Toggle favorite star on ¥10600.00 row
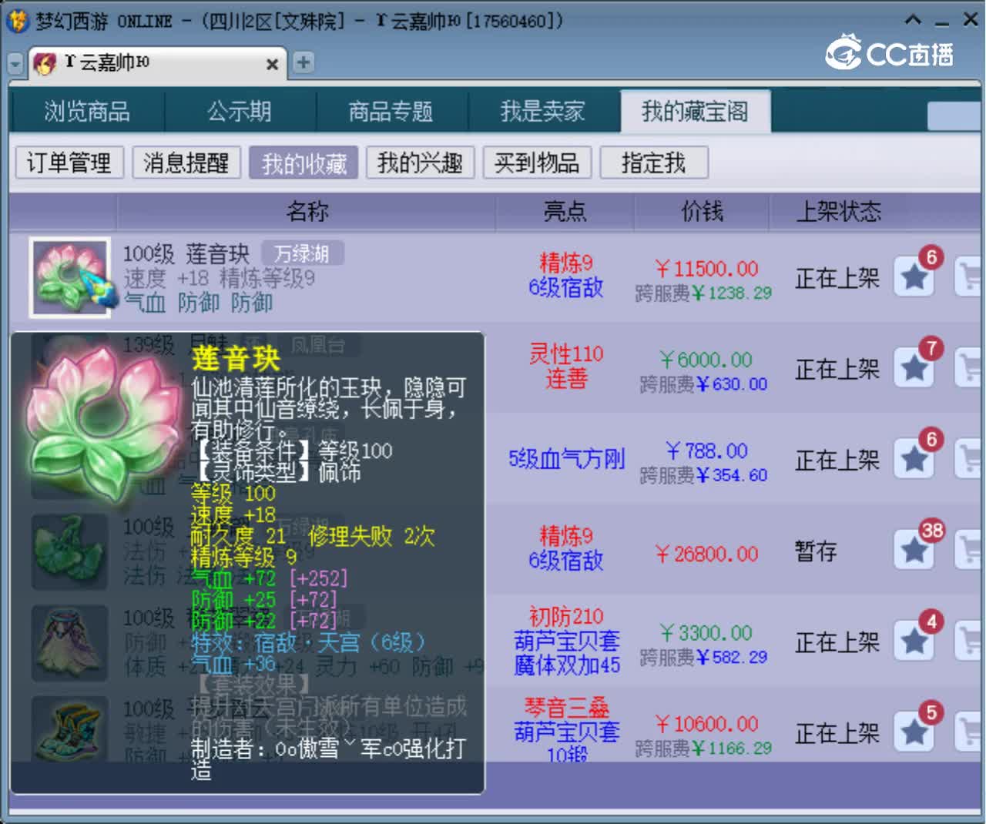Image resolution: width=986 pixels, height=824 pixels. coord(914,732)
